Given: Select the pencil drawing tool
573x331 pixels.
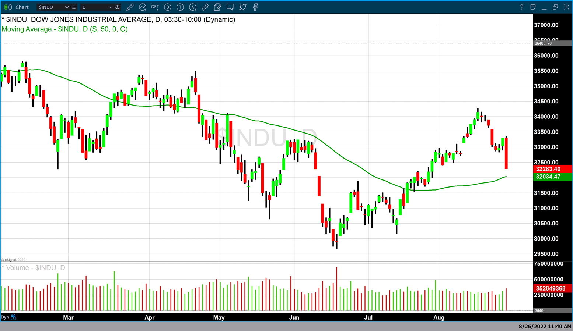Looking at the screenshot, I should pos(130,7).
